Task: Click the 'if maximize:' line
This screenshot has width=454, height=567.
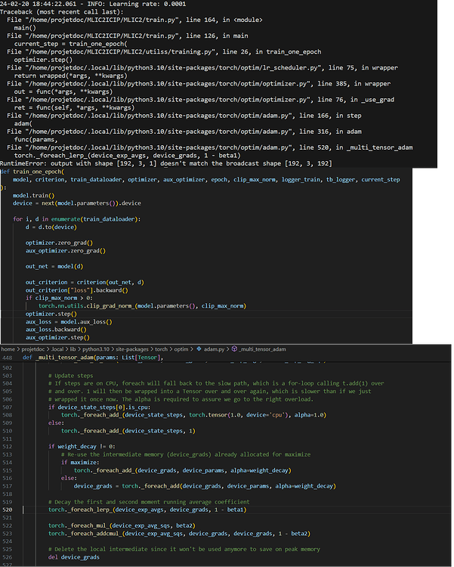Action: 80,463
